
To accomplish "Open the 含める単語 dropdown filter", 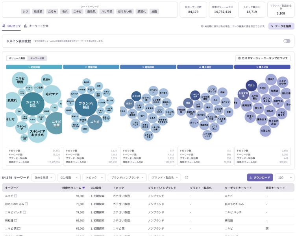I will click(x=43, y=177).
